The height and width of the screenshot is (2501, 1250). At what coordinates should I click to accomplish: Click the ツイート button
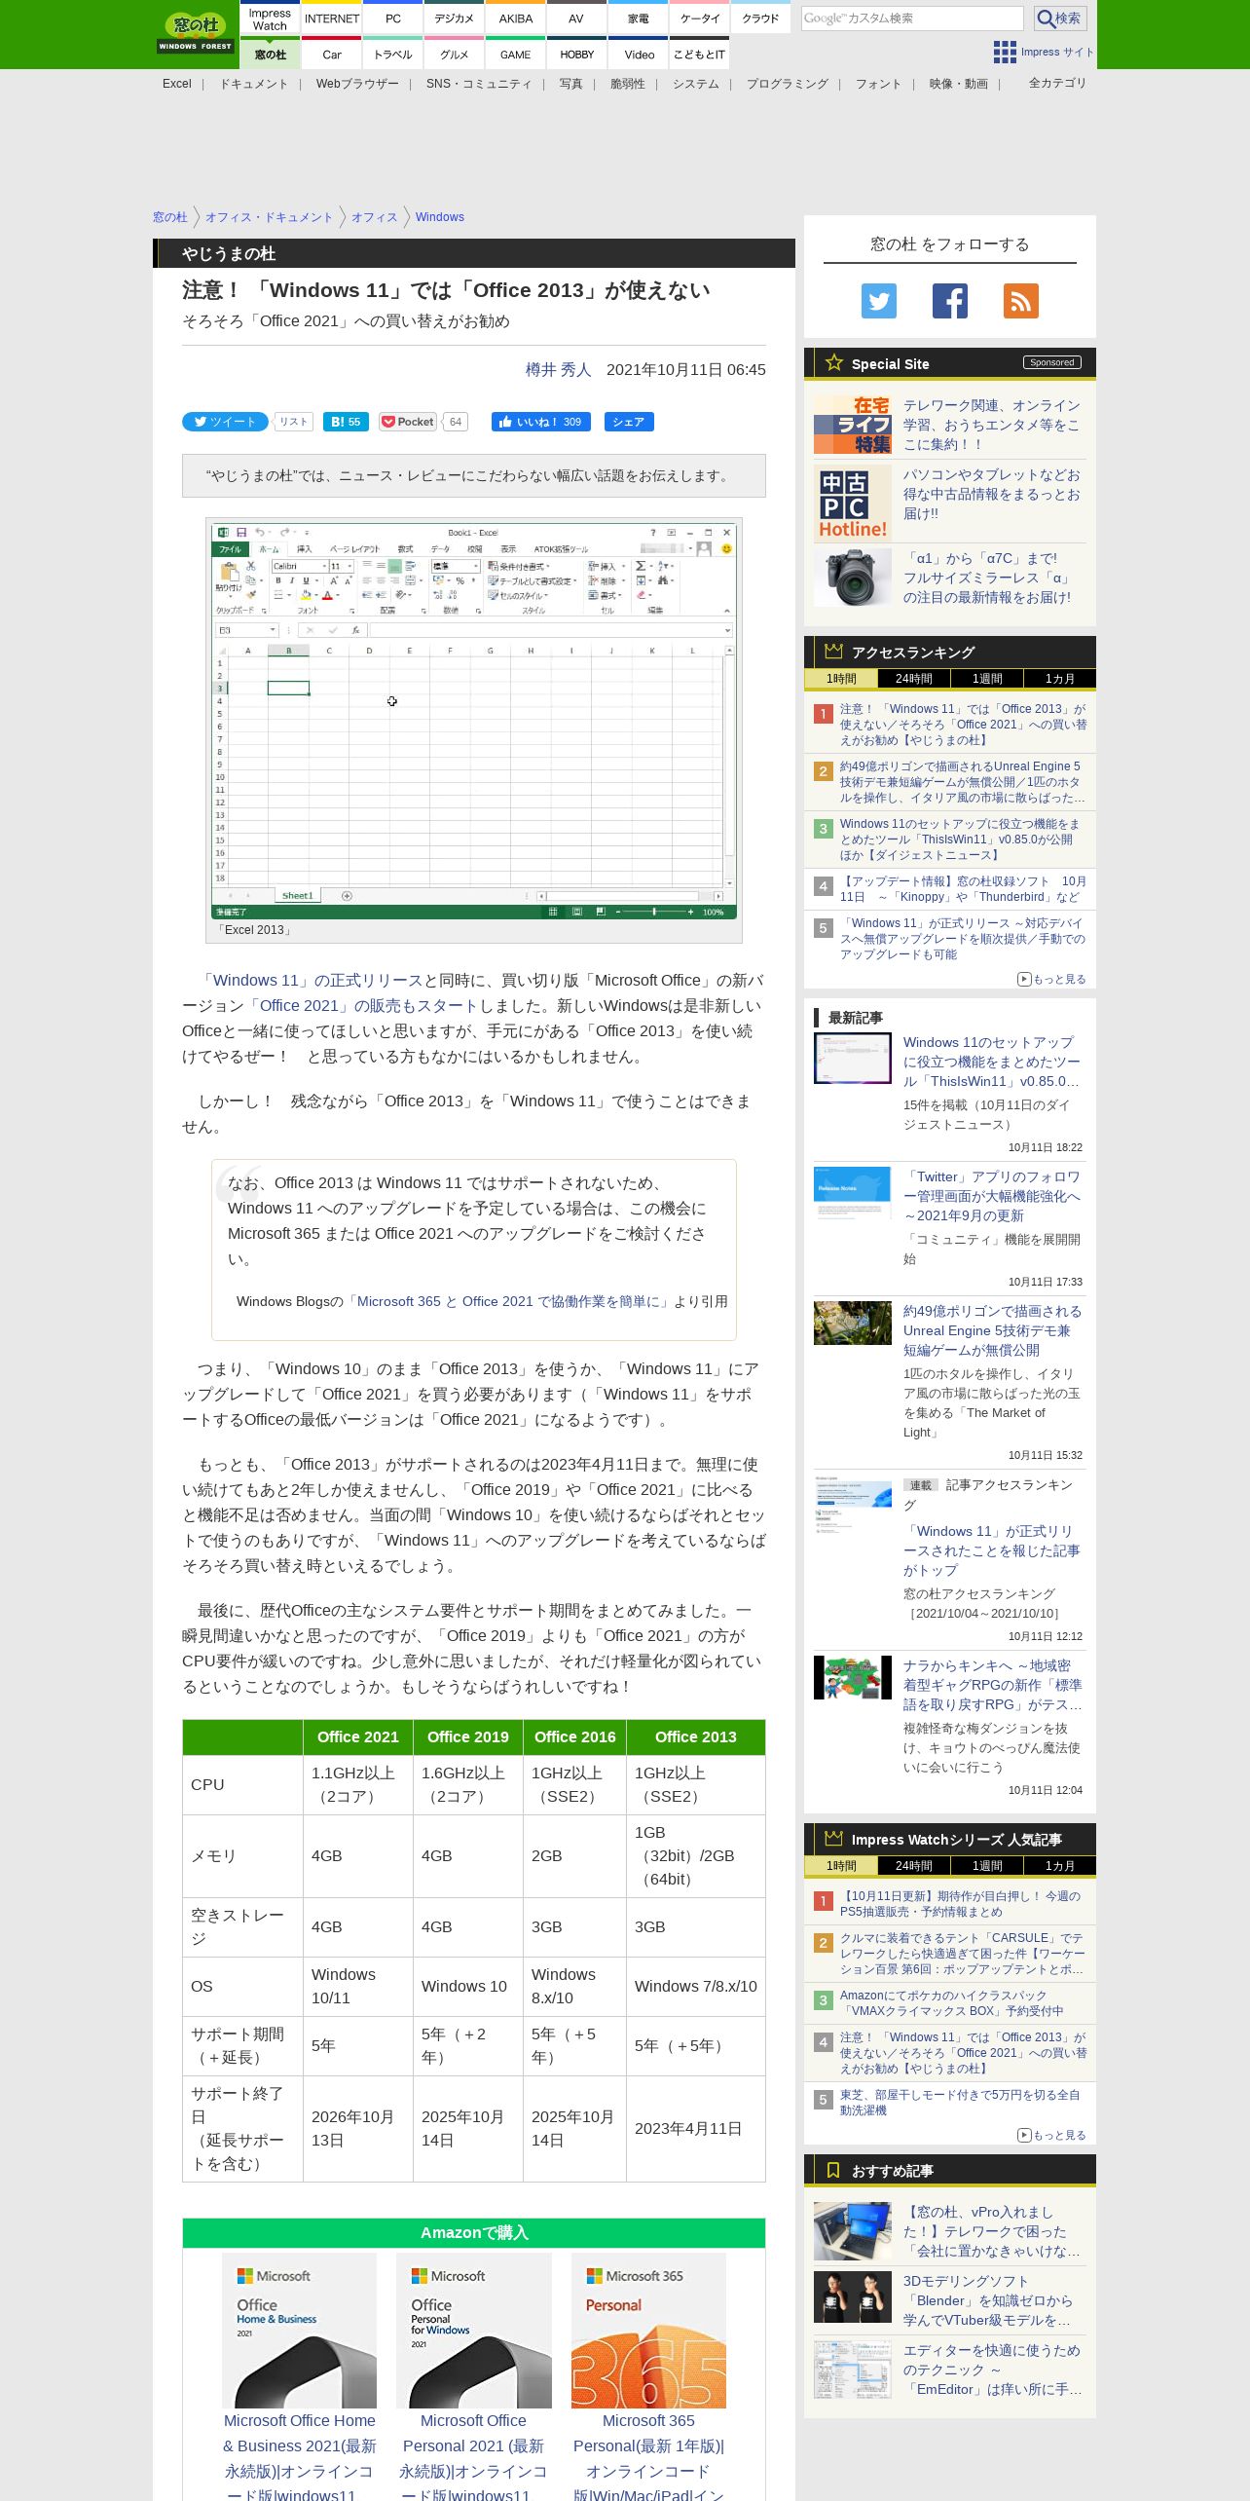point(225,422)
